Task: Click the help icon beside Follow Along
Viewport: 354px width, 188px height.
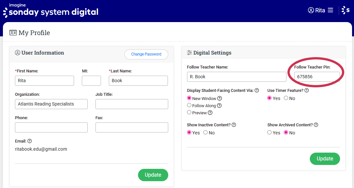Action: [219, 106]
